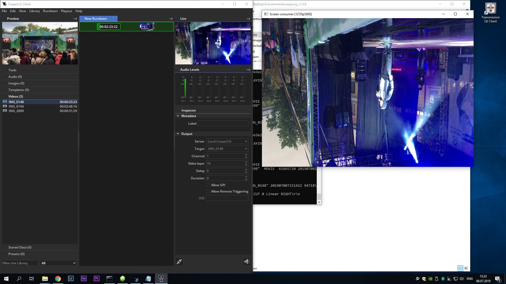Increase the Video layer value with the stepper
506x284 pixels.
246,162
